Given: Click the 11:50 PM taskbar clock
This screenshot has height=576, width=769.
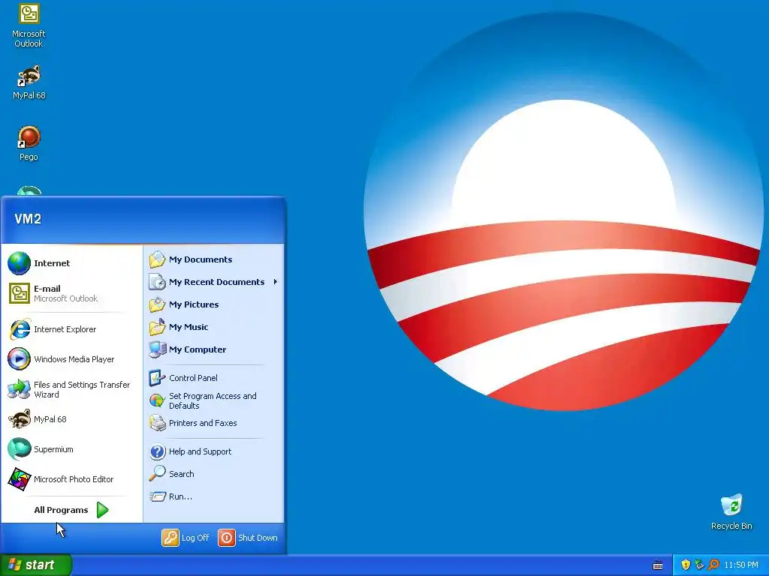Looking at the screenshot, I should (x=741, y=565).
